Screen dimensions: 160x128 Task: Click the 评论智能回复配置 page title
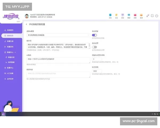tap(37, 24)
